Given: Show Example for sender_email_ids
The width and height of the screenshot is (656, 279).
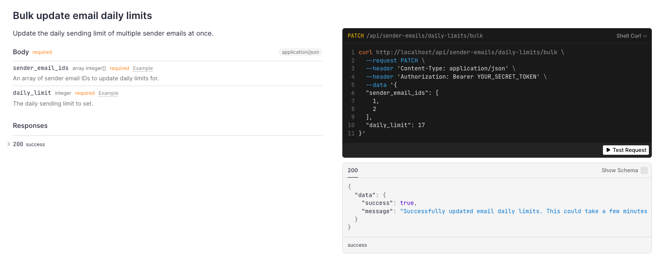Looking at the screenshot, I should 143,68.
